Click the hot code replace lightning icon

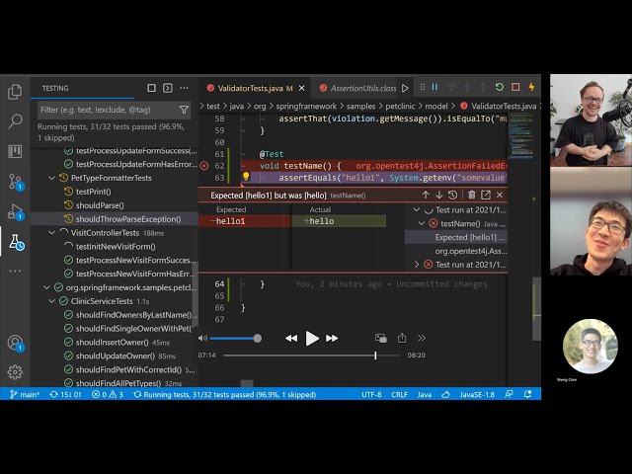pyautogui.click(x=531, y=87)
